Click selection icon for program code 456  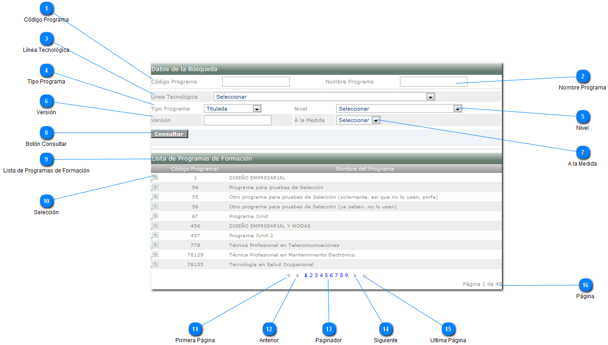155,225
